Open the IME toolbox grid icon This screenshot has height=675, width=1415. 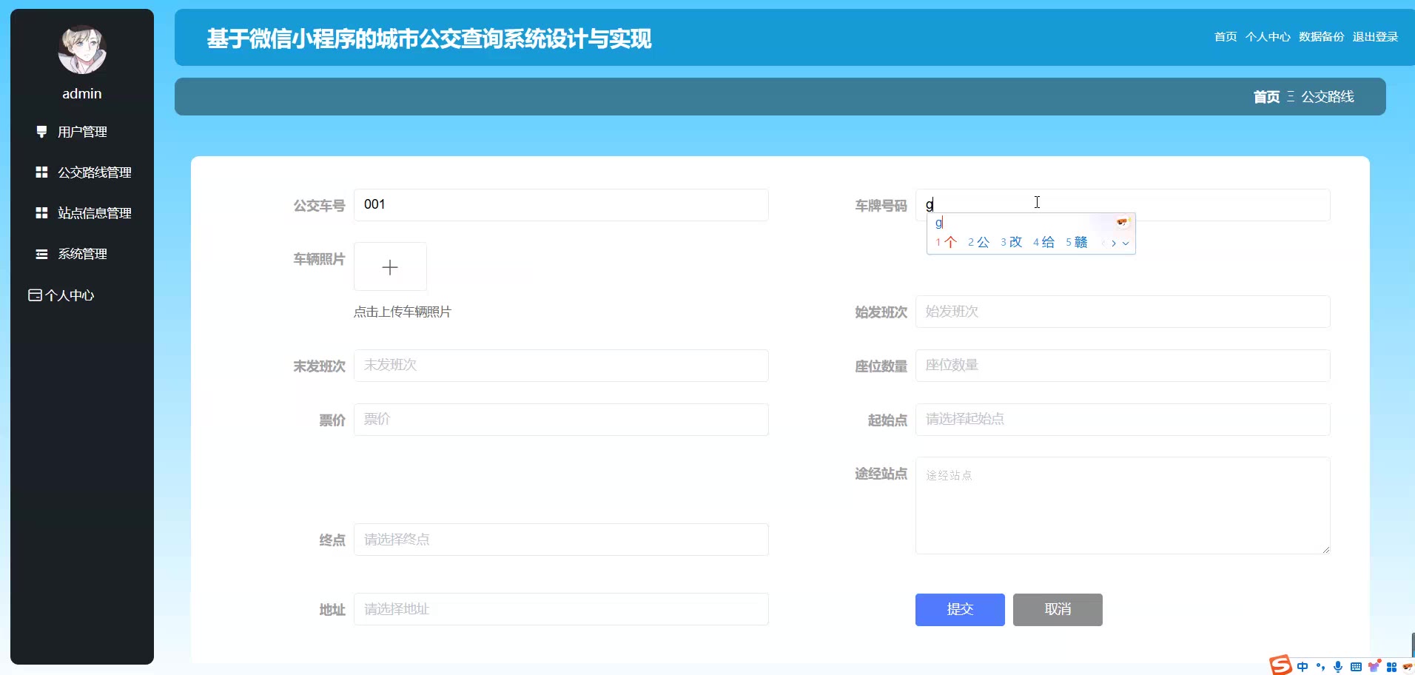coord(1391,667)
